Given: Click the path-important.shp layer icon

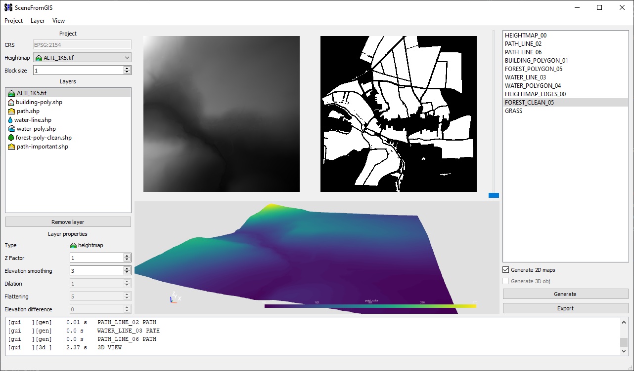Looking at the screenshot, I should (12, 147).
